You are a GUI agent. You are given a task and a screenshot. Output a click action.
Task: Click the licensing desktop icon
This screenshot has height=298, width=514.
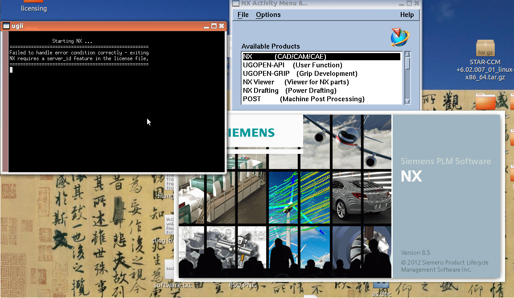pyautogui.click(x=33, y=6)
